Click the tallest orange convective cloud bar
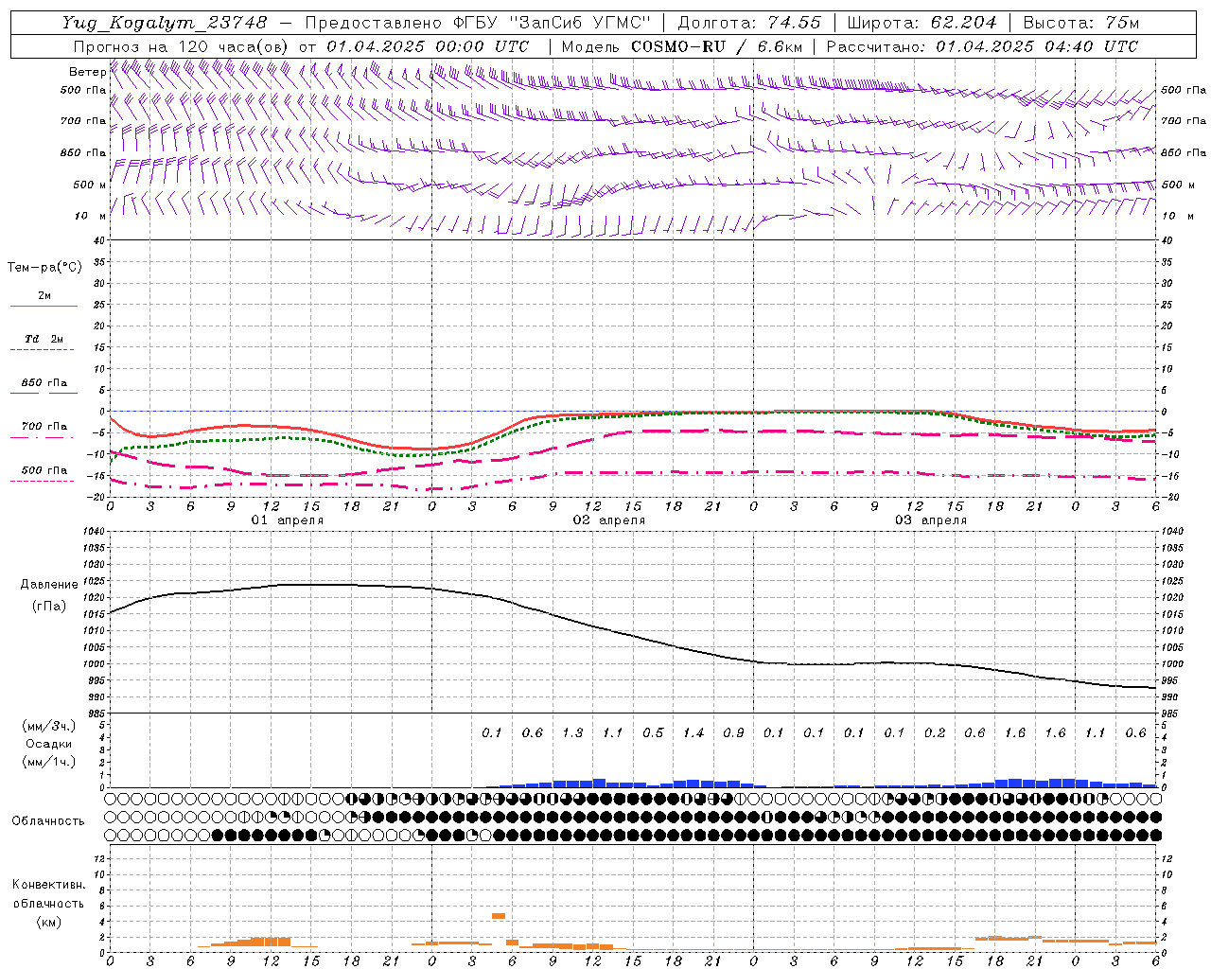The width and height of the screenshot is (1211, 969). pos(499,916)
